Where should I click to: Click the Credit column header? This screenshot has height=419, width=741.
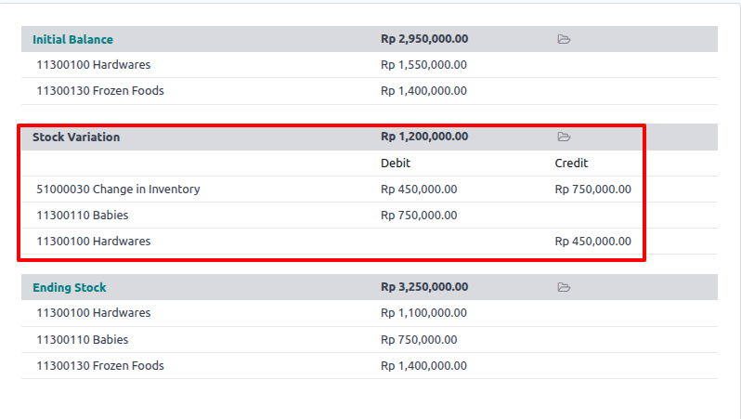point(571,163)
